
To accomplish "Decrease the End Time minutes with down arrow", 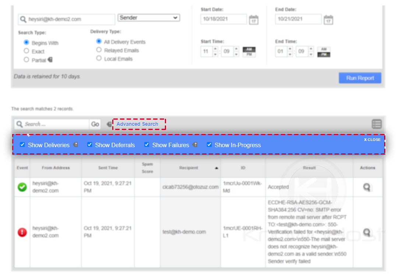I will click(x=311, y=54).
